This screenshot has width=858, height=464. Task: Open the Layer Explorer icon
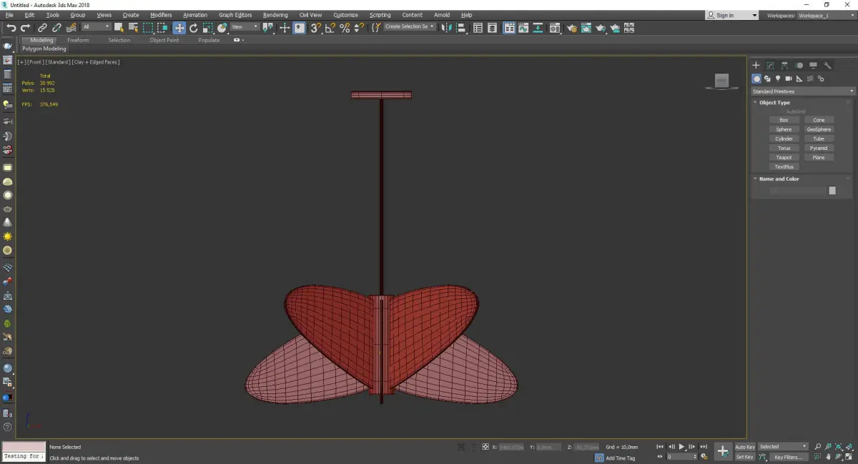tap(493, 28)
